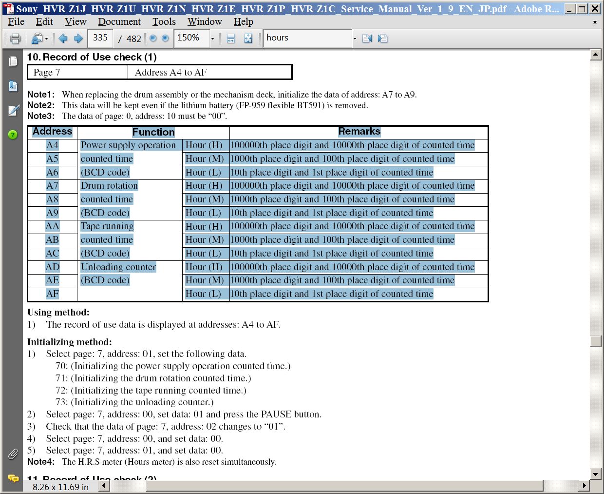Expand the 150% zoom level dropdown
The height and width of the screenshot is (494, 604).
(212, 39)
